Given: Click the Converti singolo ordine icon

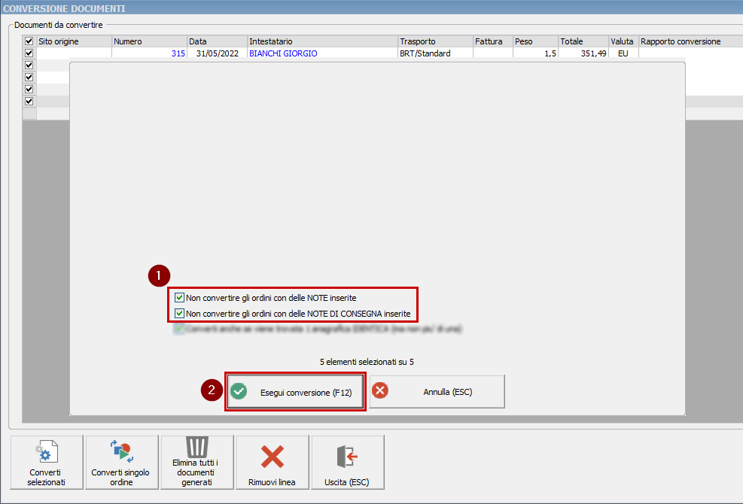Looking at the screenshot, I should coord(121,452).
